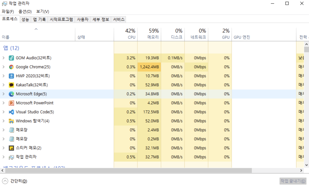Expand the KakaoTalk process group
This screenshot has height=185, width=309.
click(4, 85)
